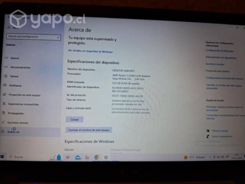Viewport: 245px width, 184px height.
Task: Open Configuración de BitLocker link
Action: click(219, 51)
